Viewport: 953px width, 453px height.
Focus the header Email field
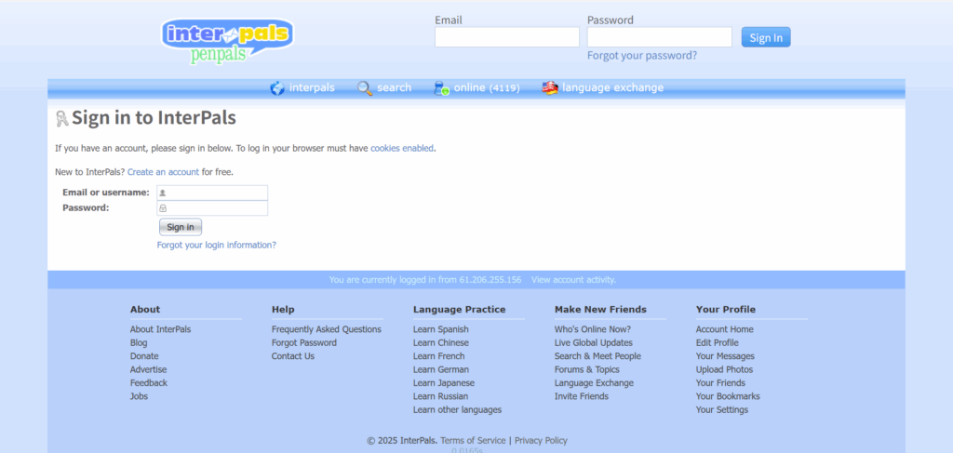tap(507, 37)
